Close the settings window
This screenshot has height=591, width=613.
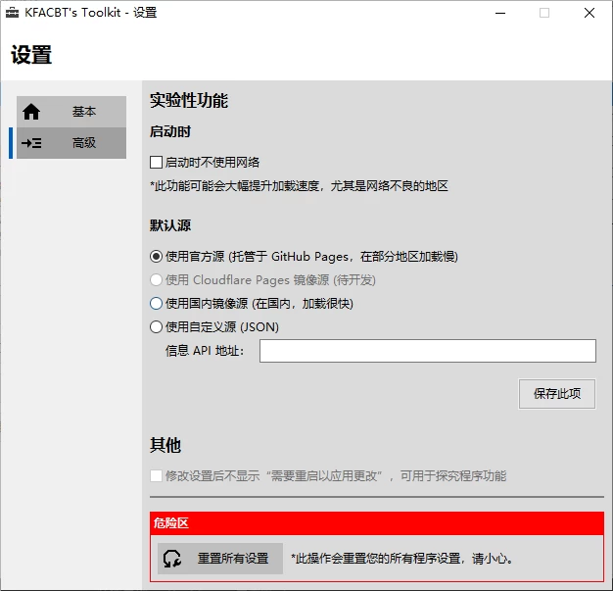point(589,14)
